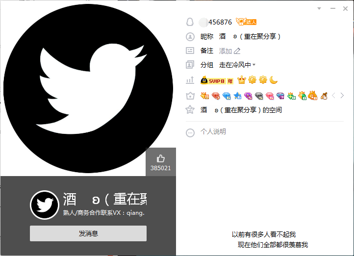Click the brown guitar badge numbered 6
Image resolution: width=354 pixels, height=256 pixels.
pyautogui.click(x=324, y=96)
